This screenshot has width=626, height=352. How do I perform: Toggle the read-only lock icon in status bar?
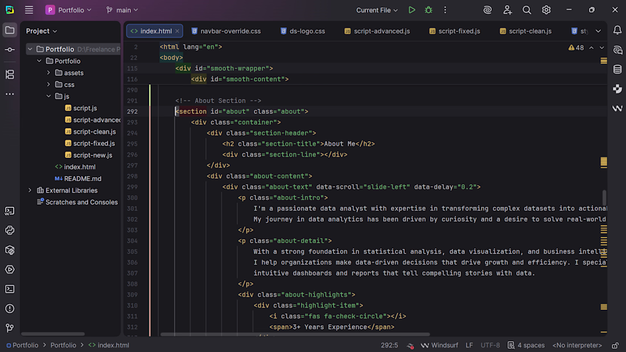[615, 345]
